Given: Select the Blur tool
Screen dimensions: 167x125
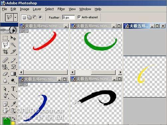Looking at the screenshot, I should (x=5, y=80).
